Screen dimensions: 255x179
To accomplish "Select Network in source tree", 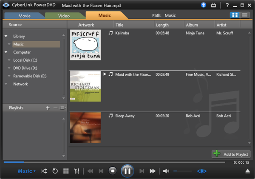I will point(20,84).
